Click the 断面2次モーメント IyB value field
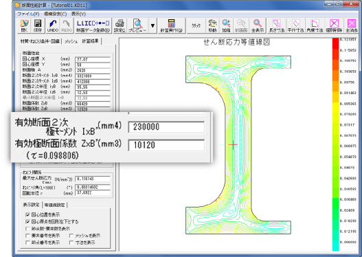Image resolution: width=362 pixels, height=257 pixels. pyautogui.click(x=93, y=76)
